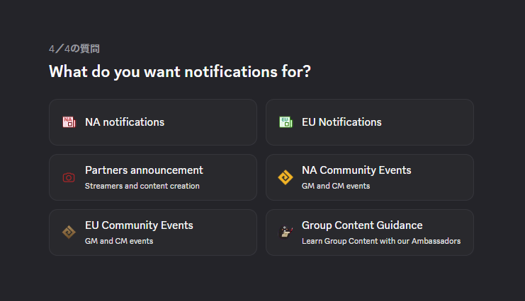Click the 'Streamers and content creation' description

pyautogui.click(x=142, y=186)
